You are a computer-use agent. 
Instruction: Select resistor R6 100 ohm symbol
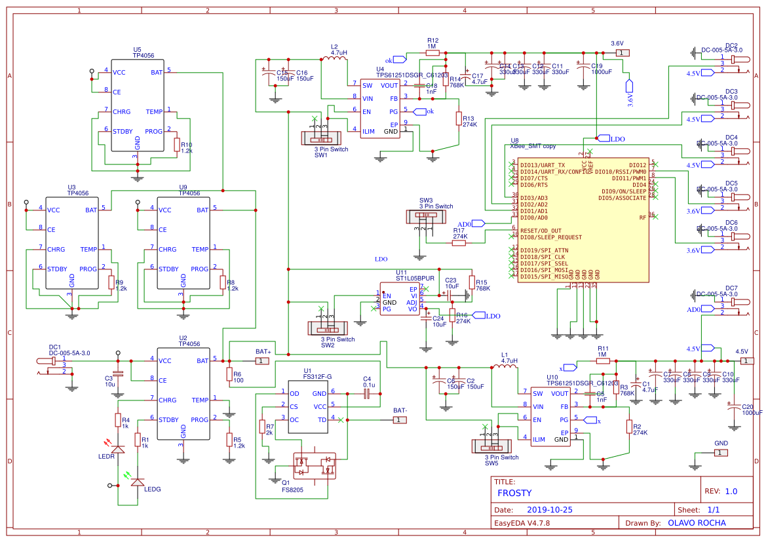[229, 375]
